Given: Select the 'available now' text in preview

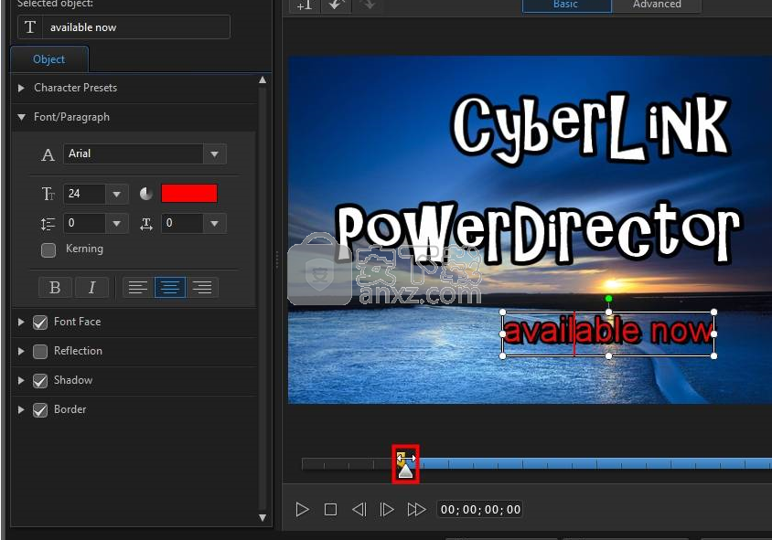Looking at the screenshot, I should coord(608,331).
